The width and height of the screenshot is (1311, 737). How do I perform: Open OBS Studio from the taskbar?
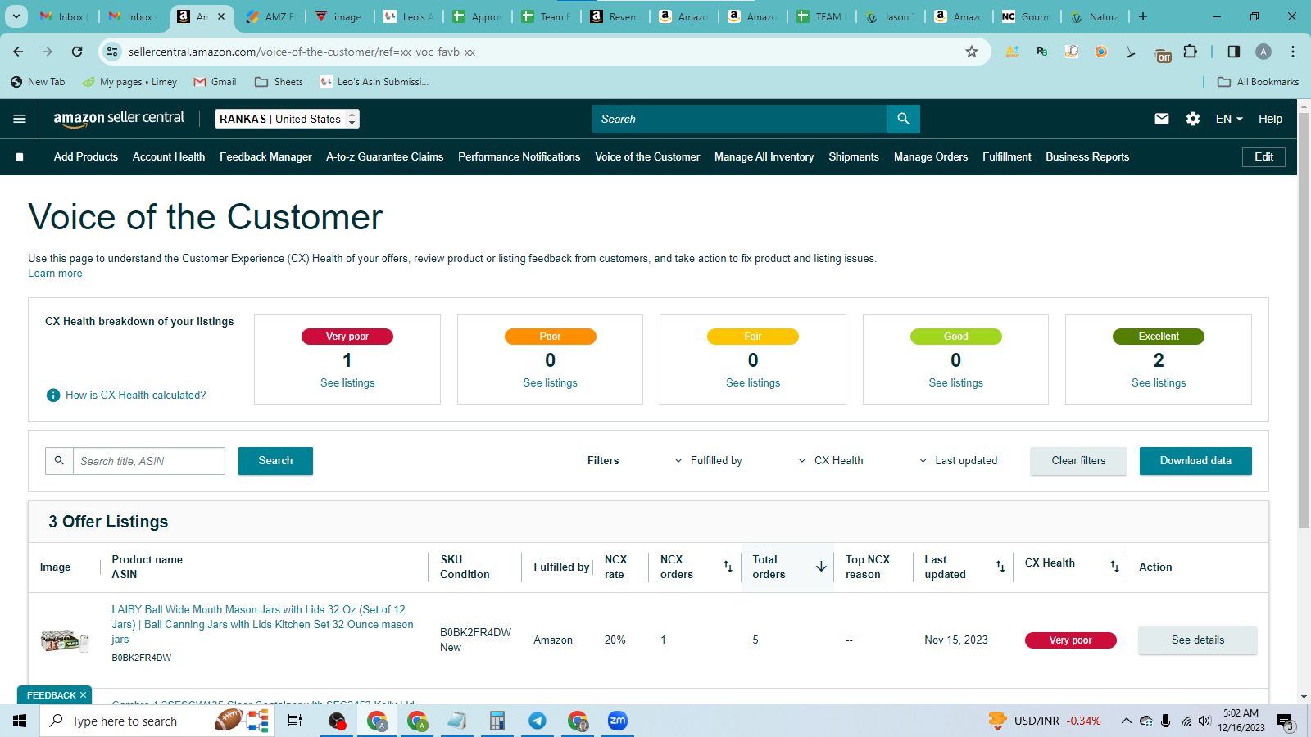[x=337, y=721]
